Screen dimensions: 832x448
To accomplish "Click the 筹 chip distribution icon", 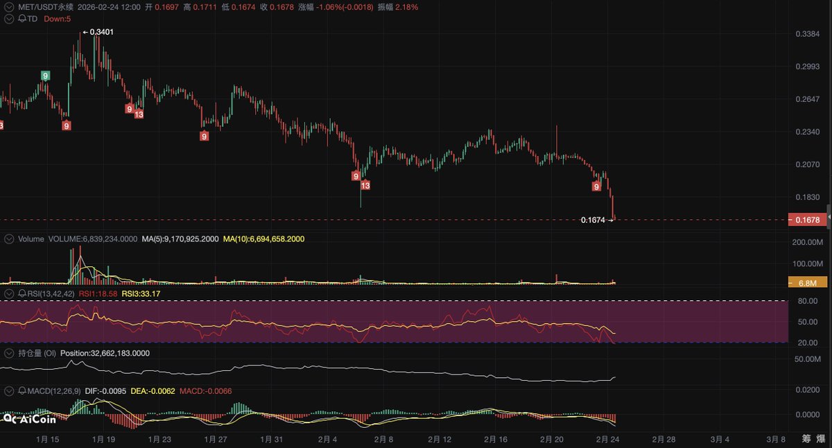I will click(806, 438).
